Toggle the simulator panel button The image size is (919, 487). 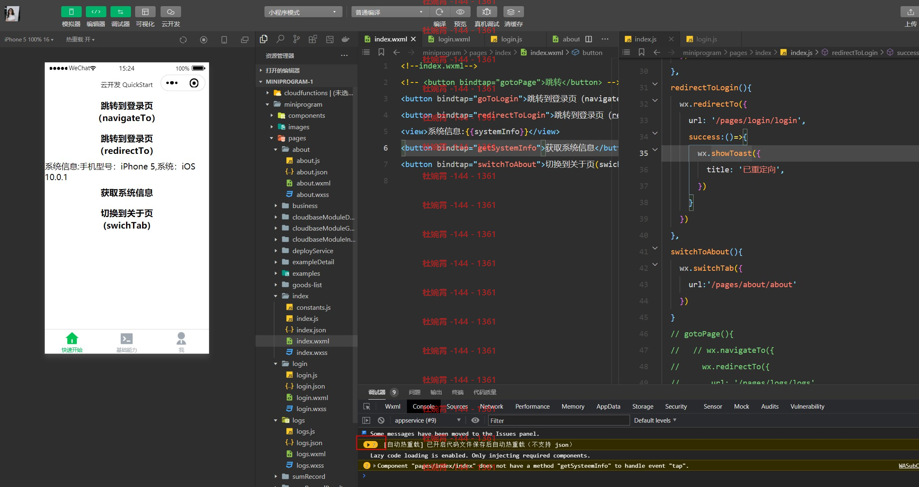coord(71,12)
